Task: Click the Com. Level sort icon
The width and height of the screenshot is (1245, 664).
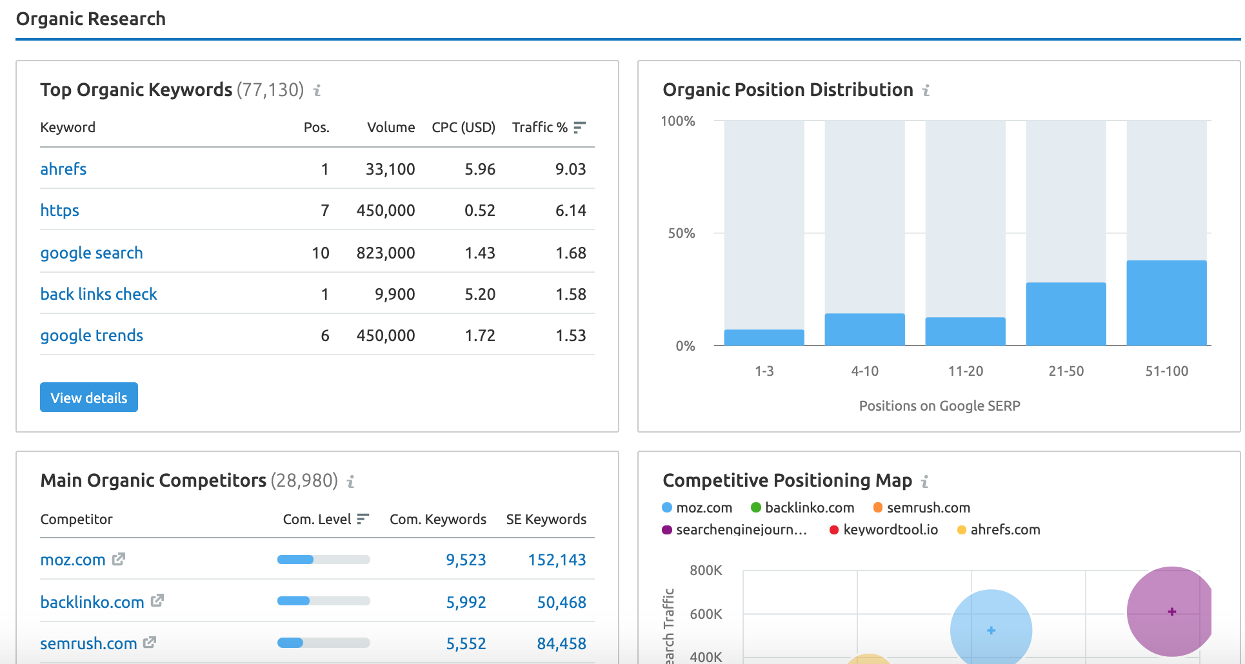Action: pos(363,519)
